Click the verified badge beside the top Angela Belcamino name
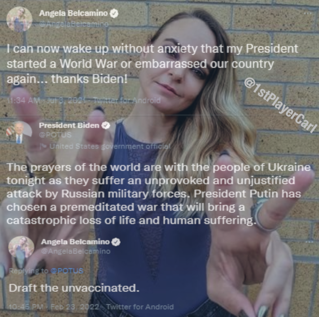Viewport: 319px width, 317px height. click(114, 13)
